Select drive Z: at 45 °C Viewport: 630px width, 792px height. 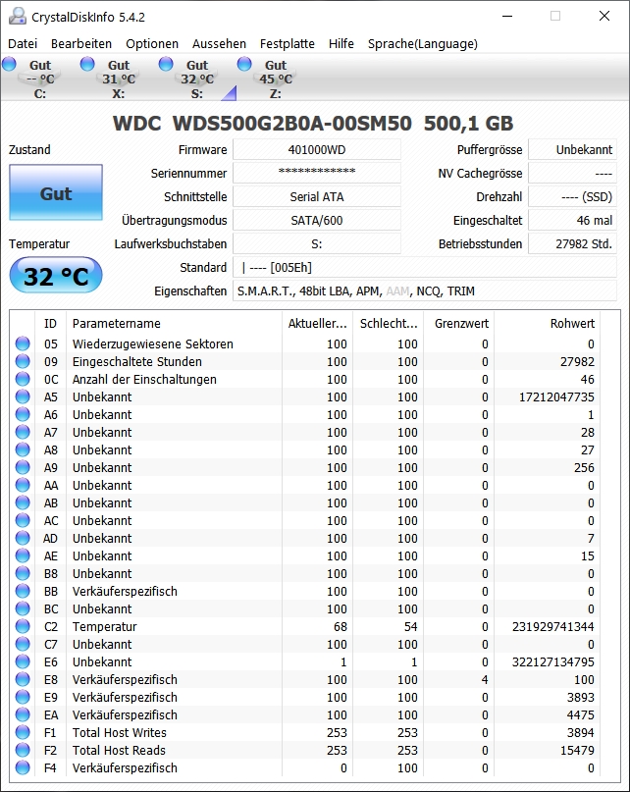click(x=276, y=79)
